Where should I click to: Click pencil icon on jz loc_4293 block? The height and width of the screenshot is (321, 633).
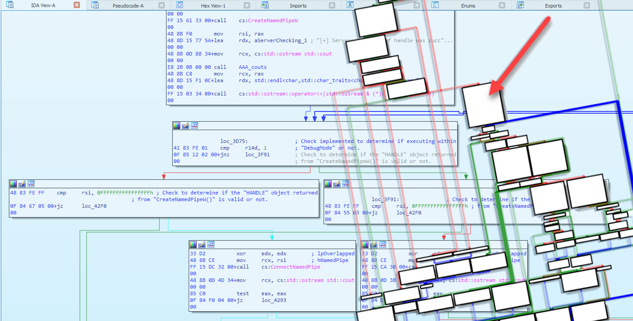tap(202, 244)
